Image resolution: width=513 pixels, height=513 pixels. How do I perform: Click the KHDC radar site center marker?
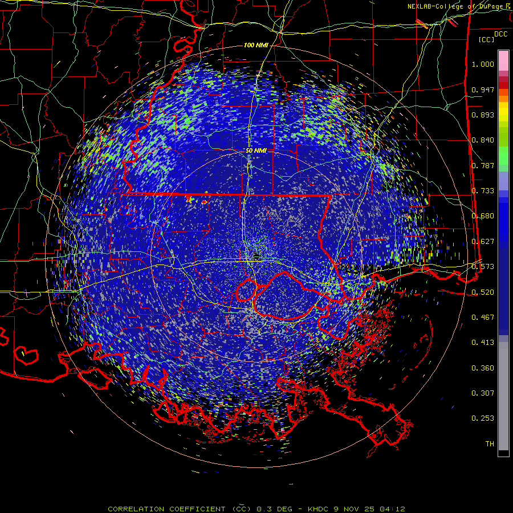(x=257, y=255)
